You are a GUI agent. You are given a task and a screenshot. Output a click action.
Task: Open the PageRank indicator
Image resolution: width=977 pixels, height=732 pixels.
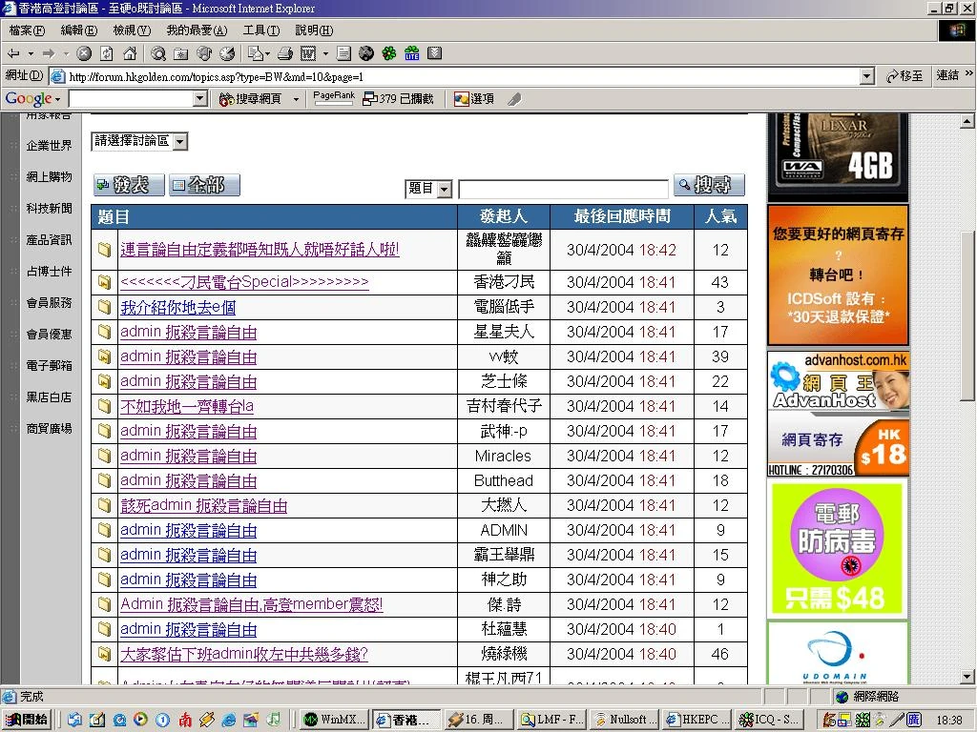coord(333,98)
